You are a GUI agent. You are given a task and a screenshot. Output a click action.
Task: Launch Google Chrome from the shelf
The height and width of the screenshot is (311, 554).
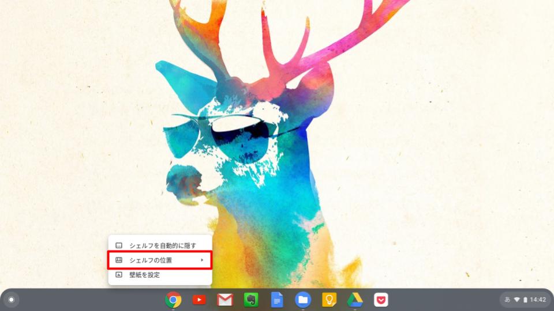(x=173, y=299)
